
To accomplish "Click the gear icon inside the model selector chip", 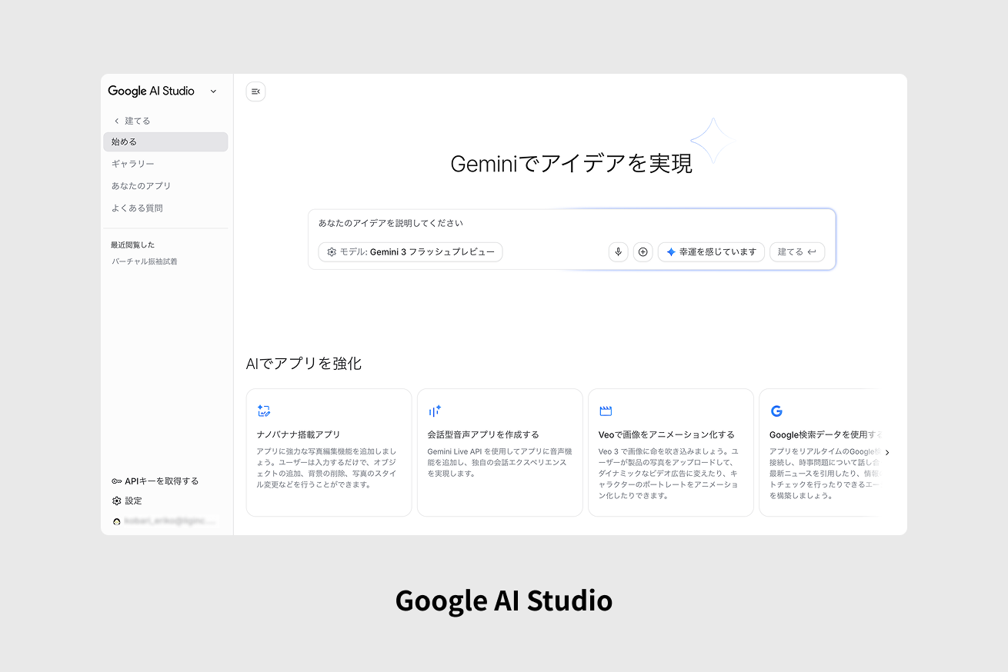I will pos(331,251).
